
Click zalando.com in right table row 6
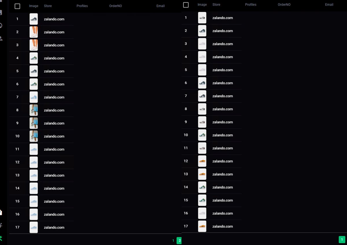click(x=223, y=83)
